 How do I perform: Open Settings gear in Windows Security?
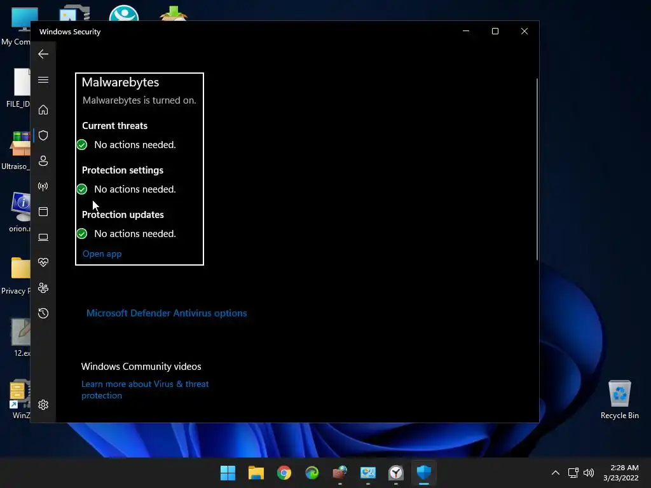43,405
